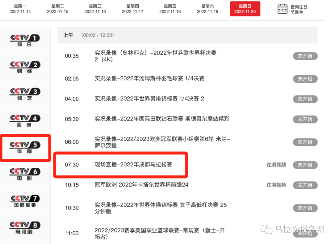Click 未开始 button for 10:30 program
Viewport: 335px width, 244px height.
point(305,208)
